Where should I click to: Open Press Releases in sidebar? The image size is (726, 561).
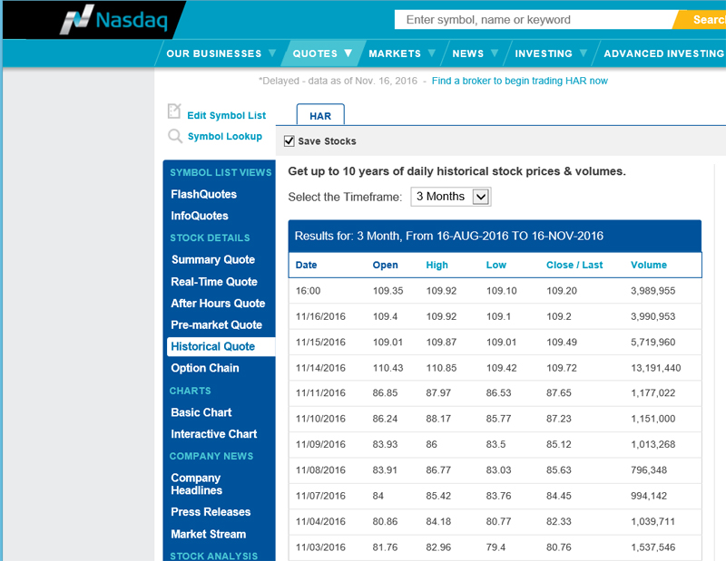pos(211,512)
